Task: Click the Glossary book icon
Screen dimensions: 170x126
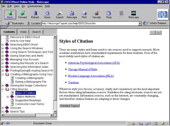Action: pyautogui.click(x=7, y=108)
